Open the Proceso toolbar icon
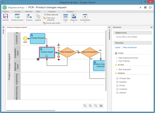 29,16
